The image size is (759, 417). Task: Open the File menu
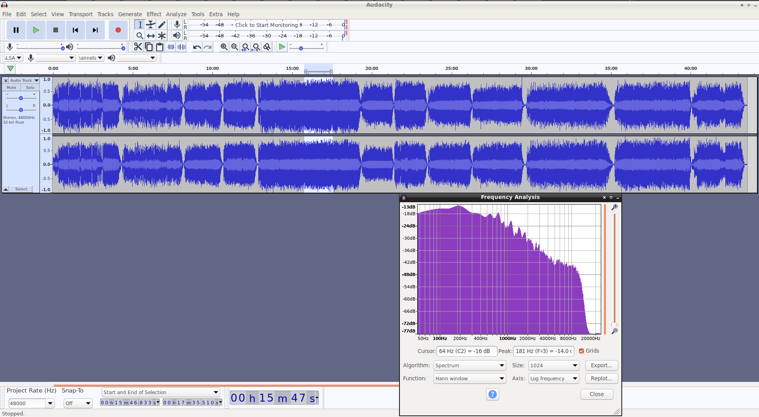[7, 14]
